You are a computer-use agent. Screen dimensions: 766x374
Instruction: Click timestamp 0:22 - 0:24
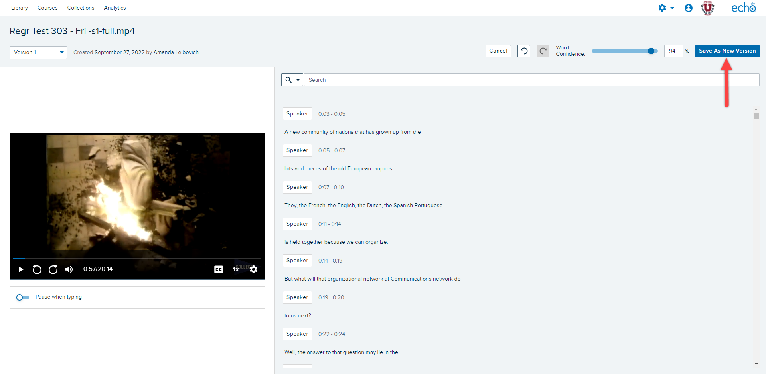click(332, 334)
